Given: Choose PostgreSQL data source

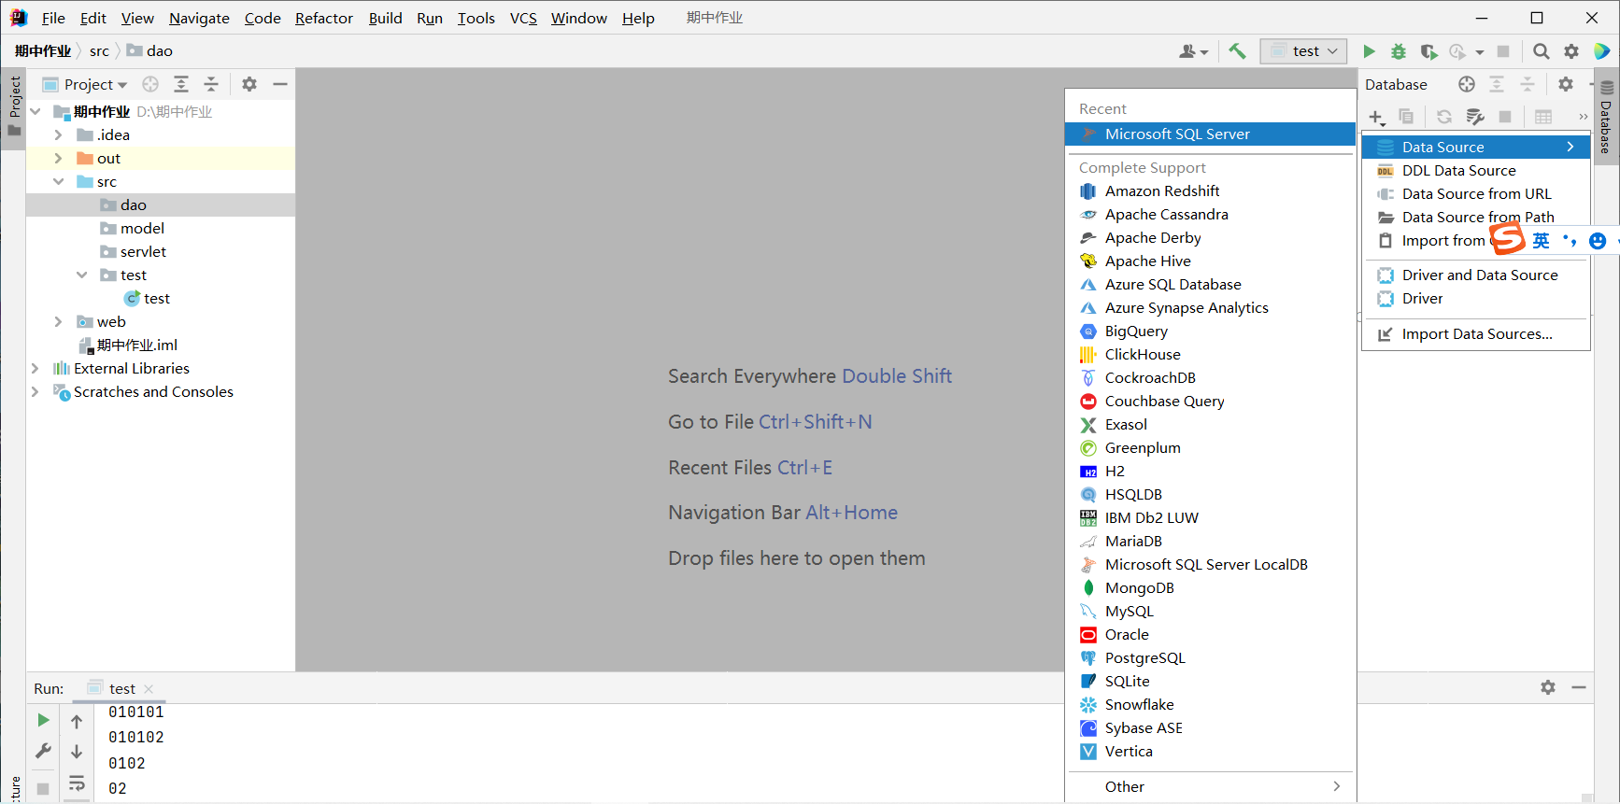Looking at the screenshot, I should [x=1210, y=657].
